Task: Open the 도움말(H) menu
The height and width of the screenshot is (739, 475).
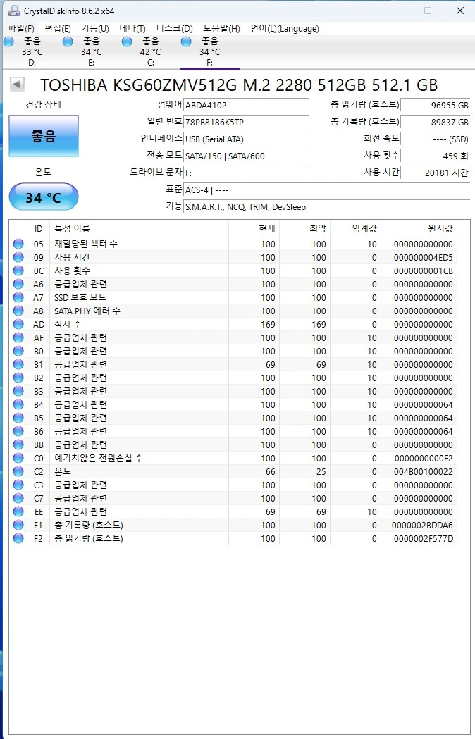Action: [x=222, y=29]
